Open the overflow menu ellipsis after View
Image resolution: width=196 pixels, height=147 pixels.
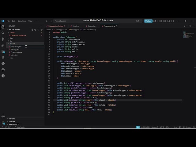pos(36,21)
